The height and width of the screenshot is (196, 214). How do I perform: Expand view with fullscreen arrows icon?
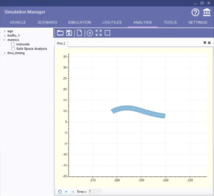(x=99, y=33)
